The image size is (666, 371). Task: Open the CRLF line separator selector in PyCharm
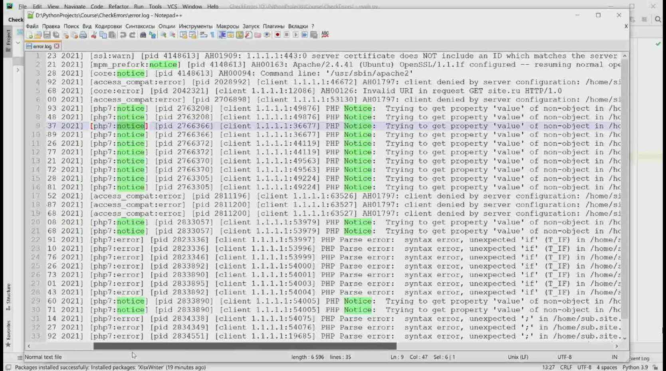[566, 367]
